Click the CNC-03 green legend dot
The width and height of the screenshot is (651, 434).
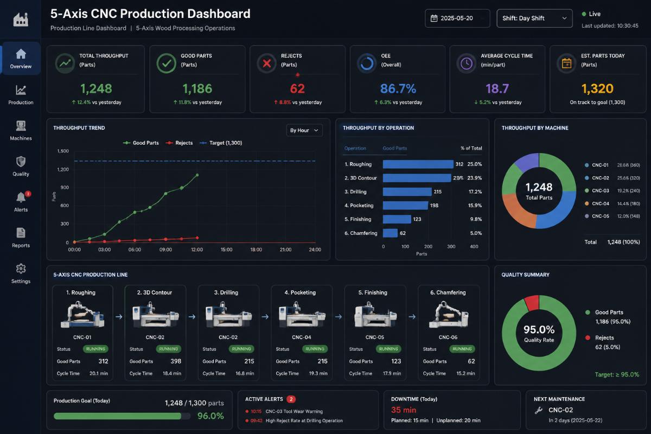coord(586,190)
